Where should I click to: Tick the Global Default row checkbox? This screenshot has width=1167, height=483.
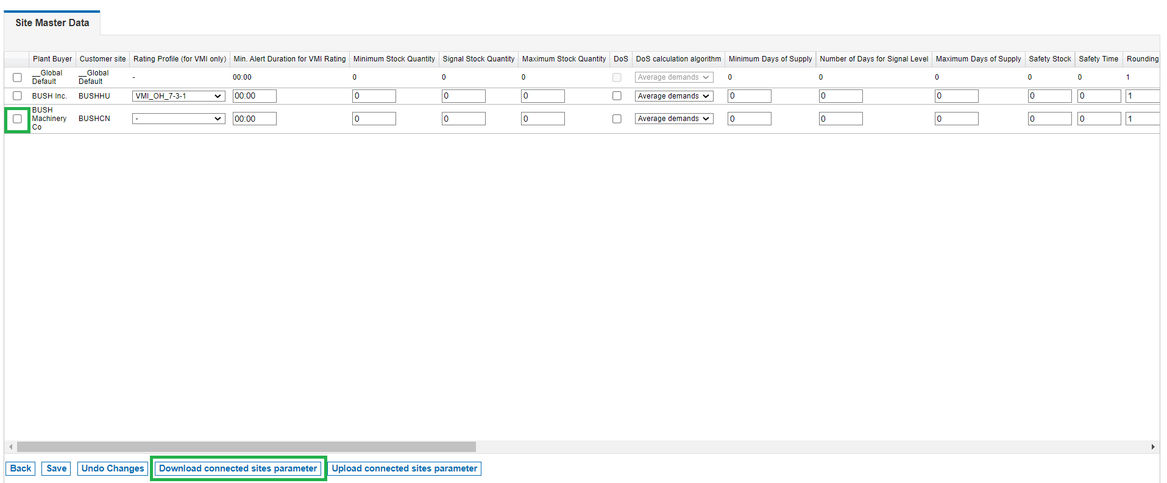point(17,77)
